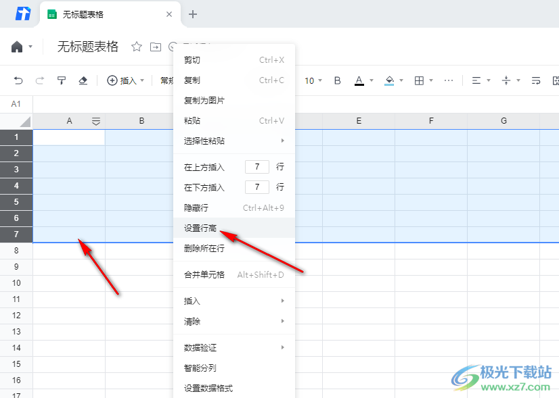Image resolution: width=559 pixels, height=398 pixels.
Task: Click the move-to-folder icon
Action: coord(156,47)
